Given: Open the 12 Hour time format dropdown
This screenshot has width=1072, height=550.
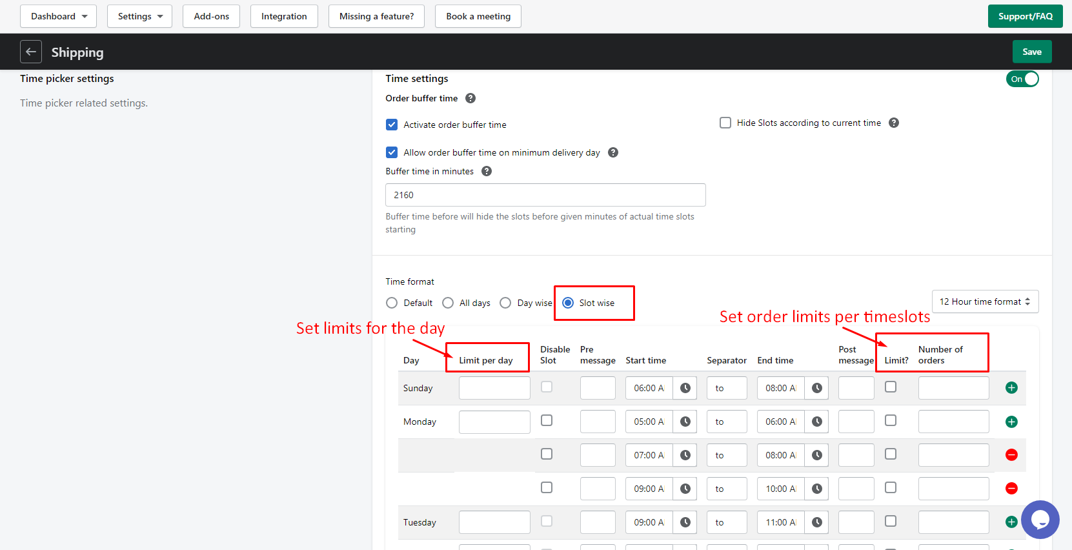Looking at the screenshot, I should [x=985, y=301].
